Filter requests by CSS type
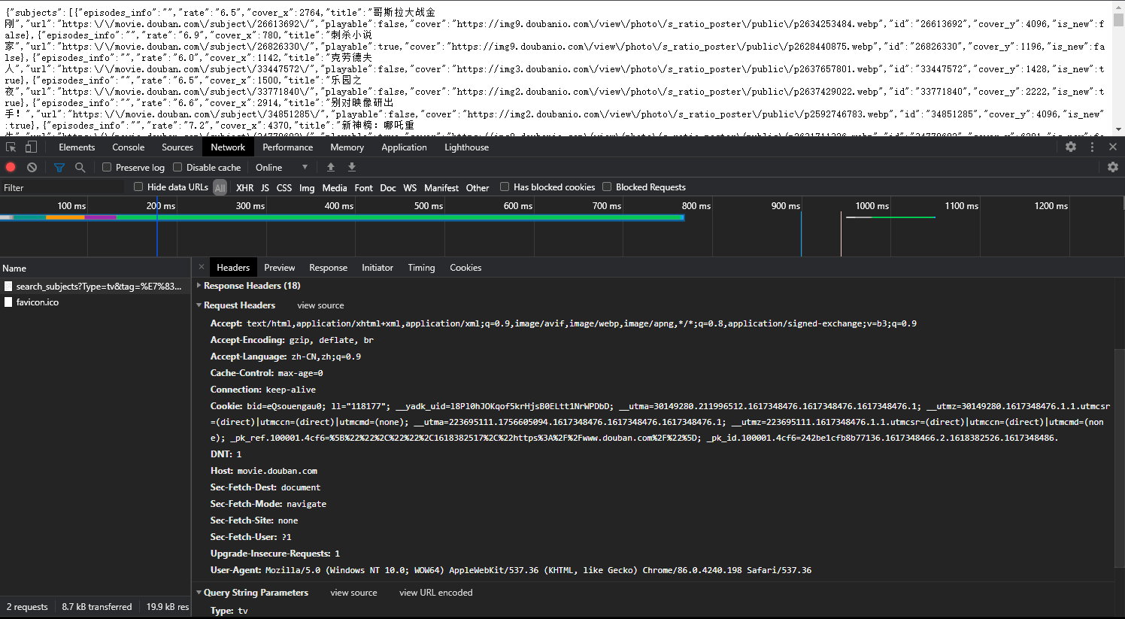The image size is (1125, 619). pos(284,187)
